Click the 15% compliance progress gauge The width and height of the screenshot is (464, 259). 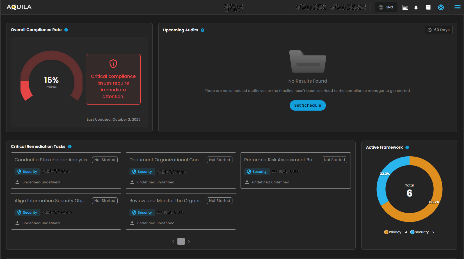click(51, 81)
